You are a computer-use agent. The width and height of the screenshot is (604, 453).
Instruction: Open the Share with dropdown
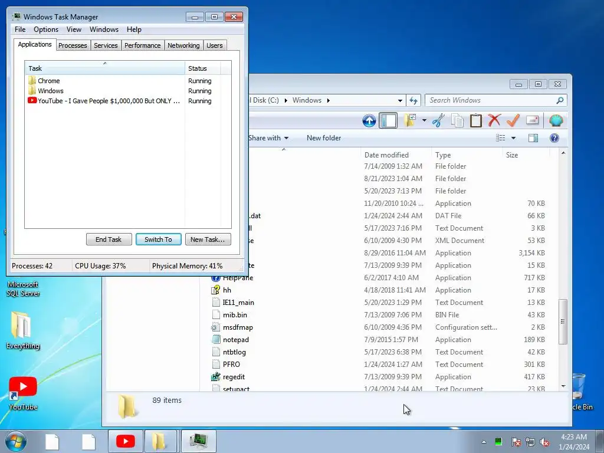268,138
